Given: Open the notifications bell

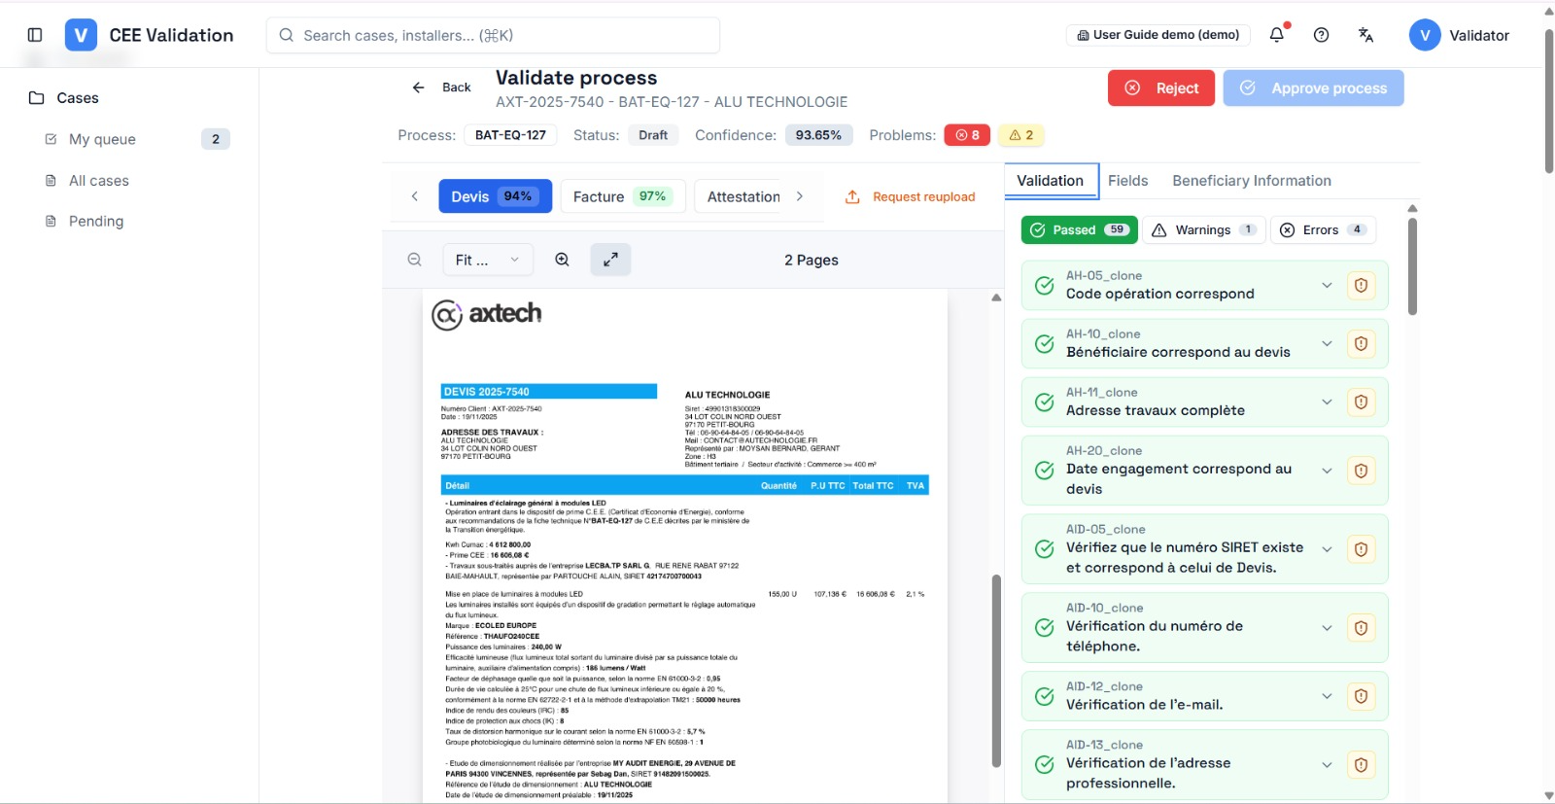Looking at the screenshot, I should [1277, 35].
